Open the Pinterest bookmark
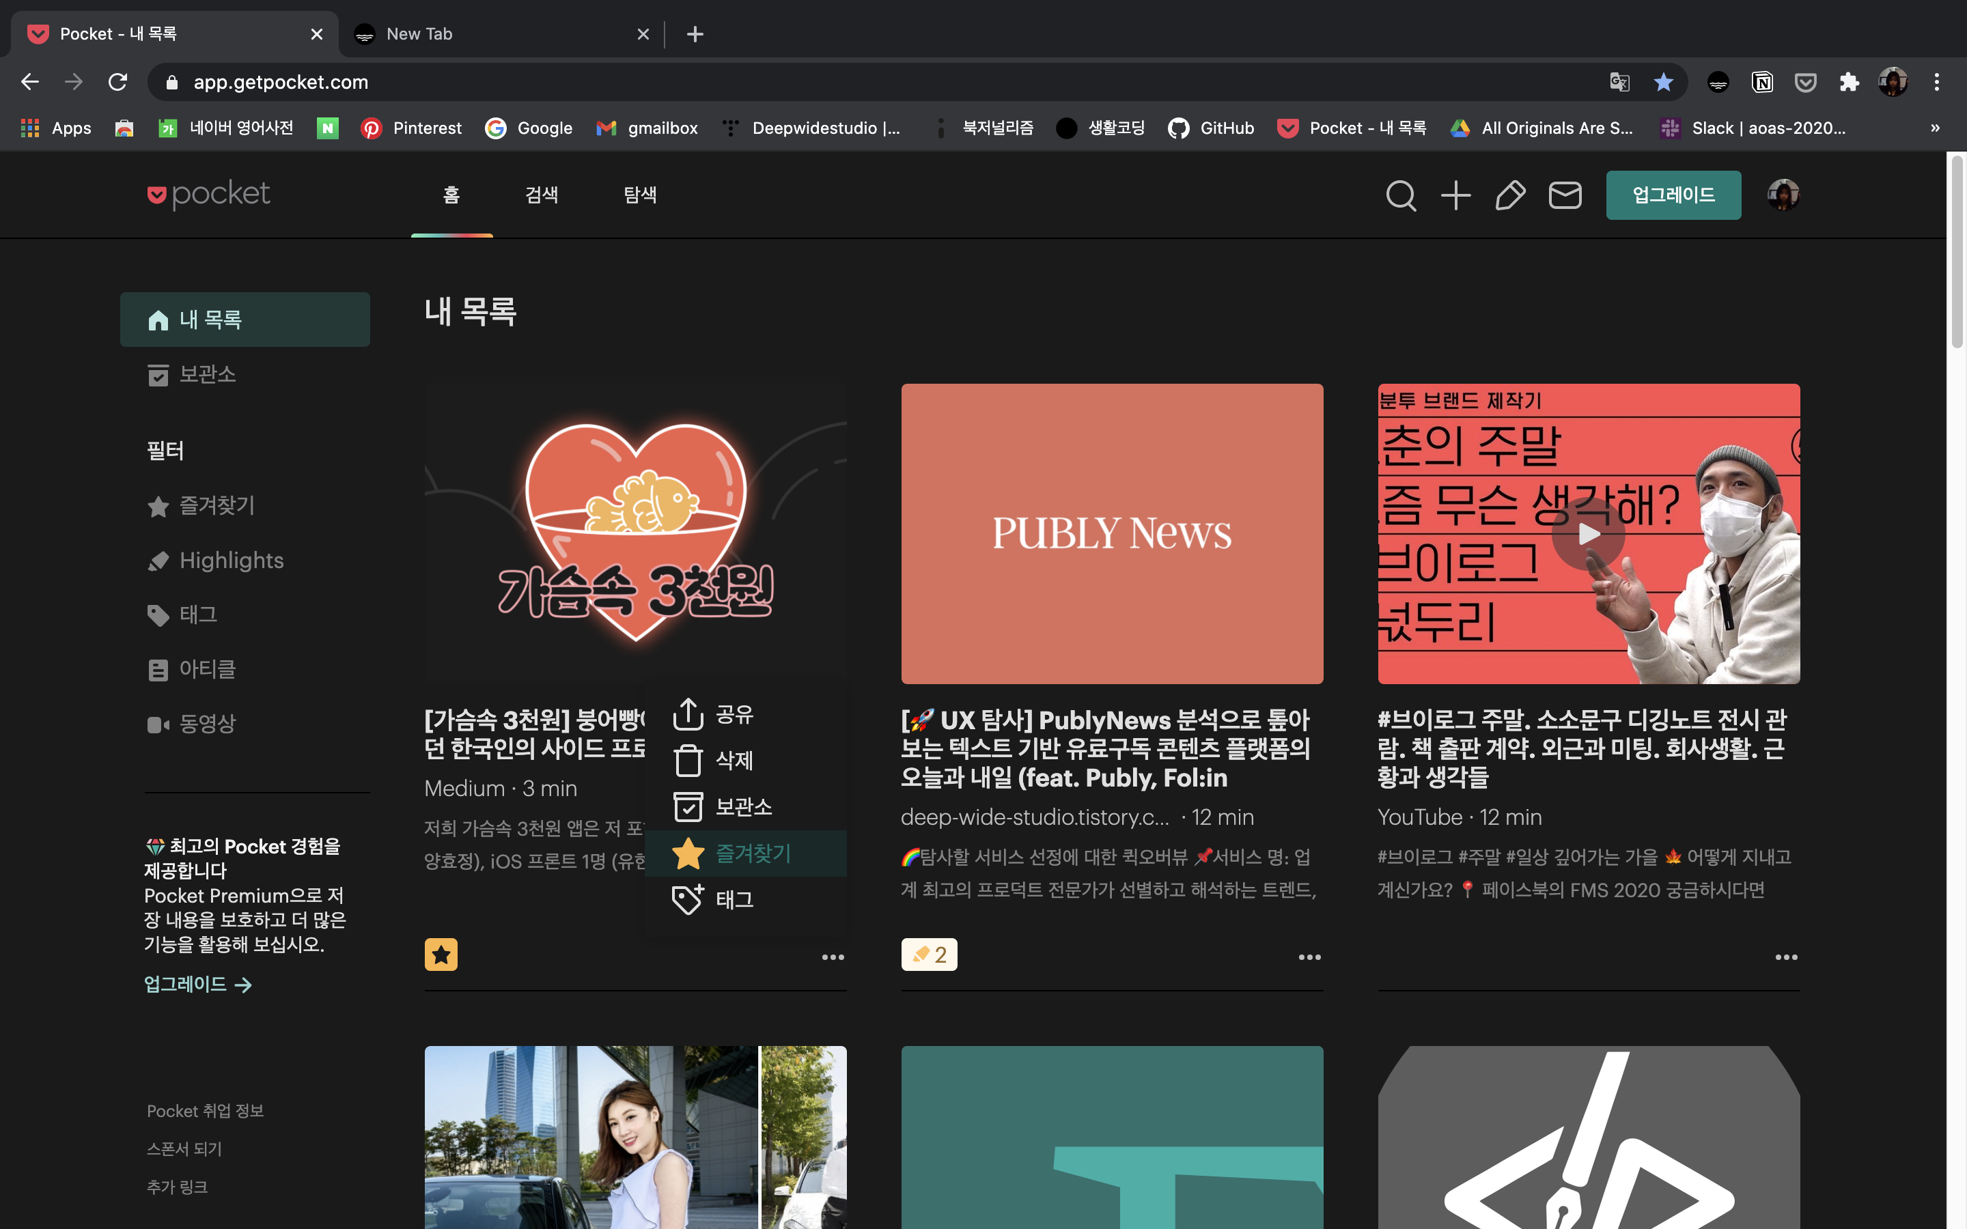Screen dimensions: 1967x1229 (x=411, y=128)
